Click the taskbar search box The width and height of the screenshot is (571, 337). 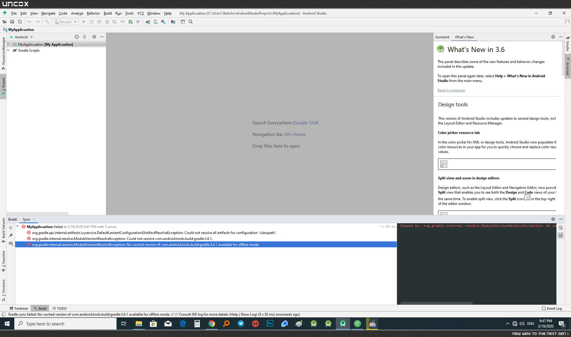65,324
